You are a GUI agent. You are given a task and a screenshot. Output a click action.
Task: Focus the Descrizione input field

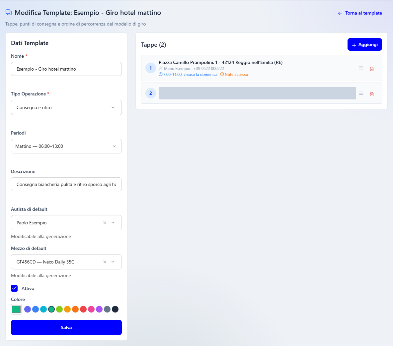pos(66,184)
